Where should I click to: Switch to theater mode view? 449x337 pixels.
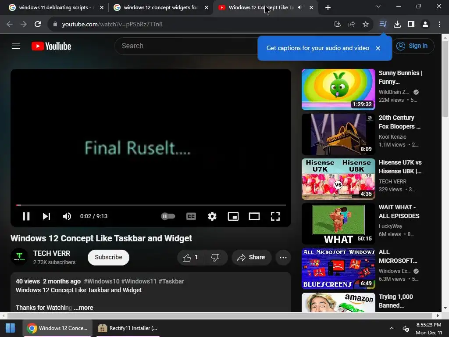coord(254,216)
